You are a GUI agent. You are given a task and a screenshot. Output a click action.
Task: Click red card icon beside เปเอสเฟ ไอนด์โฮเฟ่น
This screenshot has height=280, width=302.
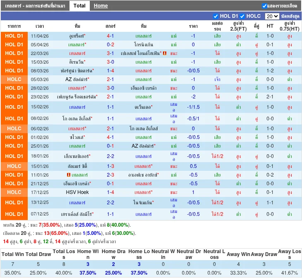tap(165, 53)
